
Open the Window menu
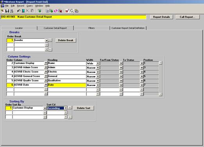(39, 6)
